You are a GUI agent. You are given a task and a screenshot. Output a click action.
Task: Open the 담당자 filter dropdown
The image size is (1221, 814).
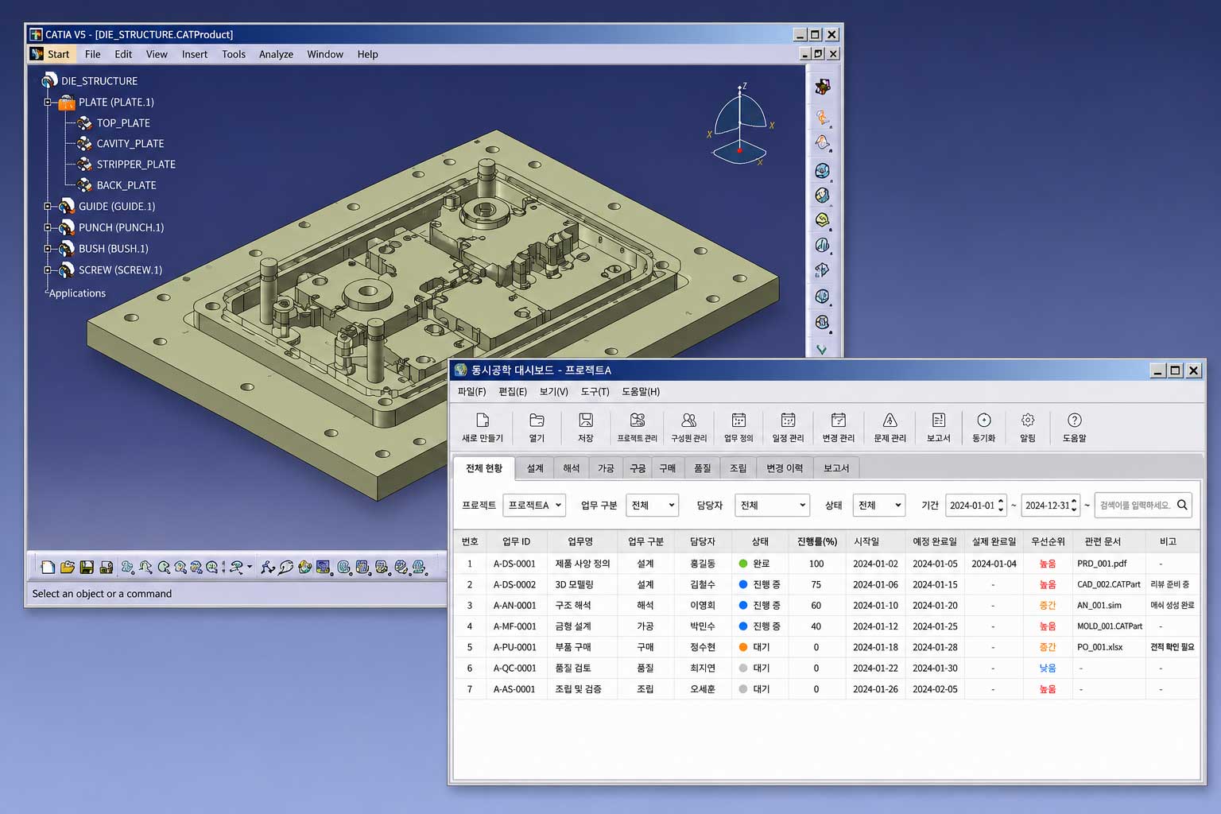click(x=772, y=505)
